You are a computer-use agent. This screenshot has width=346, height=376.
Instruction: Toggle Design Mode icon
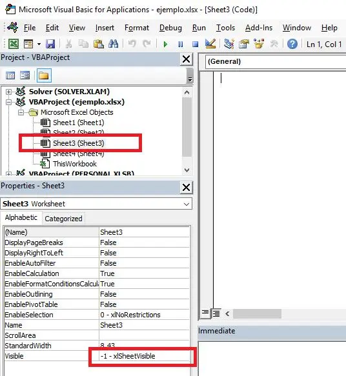tap(210, 44)
